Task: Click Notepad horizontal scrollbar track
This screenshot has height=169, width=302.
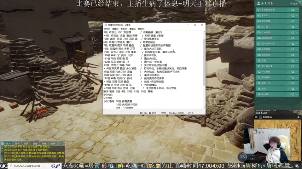Action: pos(154,110)
